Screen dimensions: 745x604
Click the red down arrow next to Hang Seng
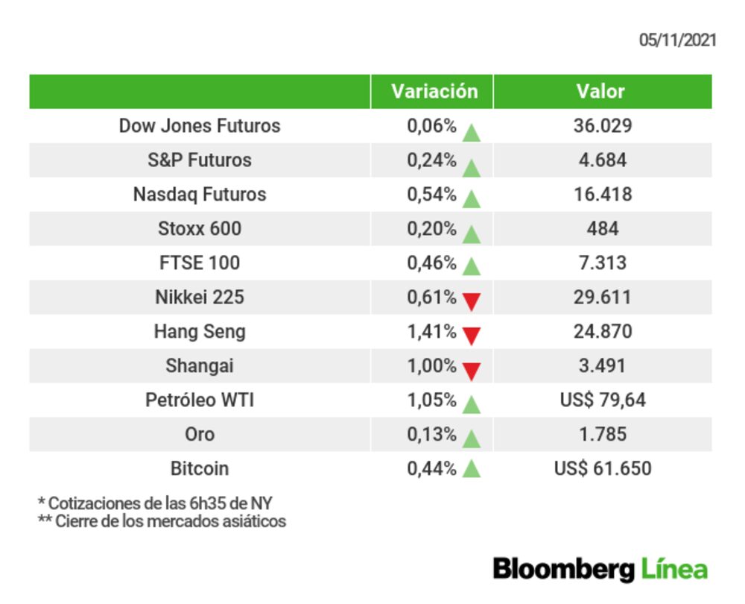[x=471, y=336]
